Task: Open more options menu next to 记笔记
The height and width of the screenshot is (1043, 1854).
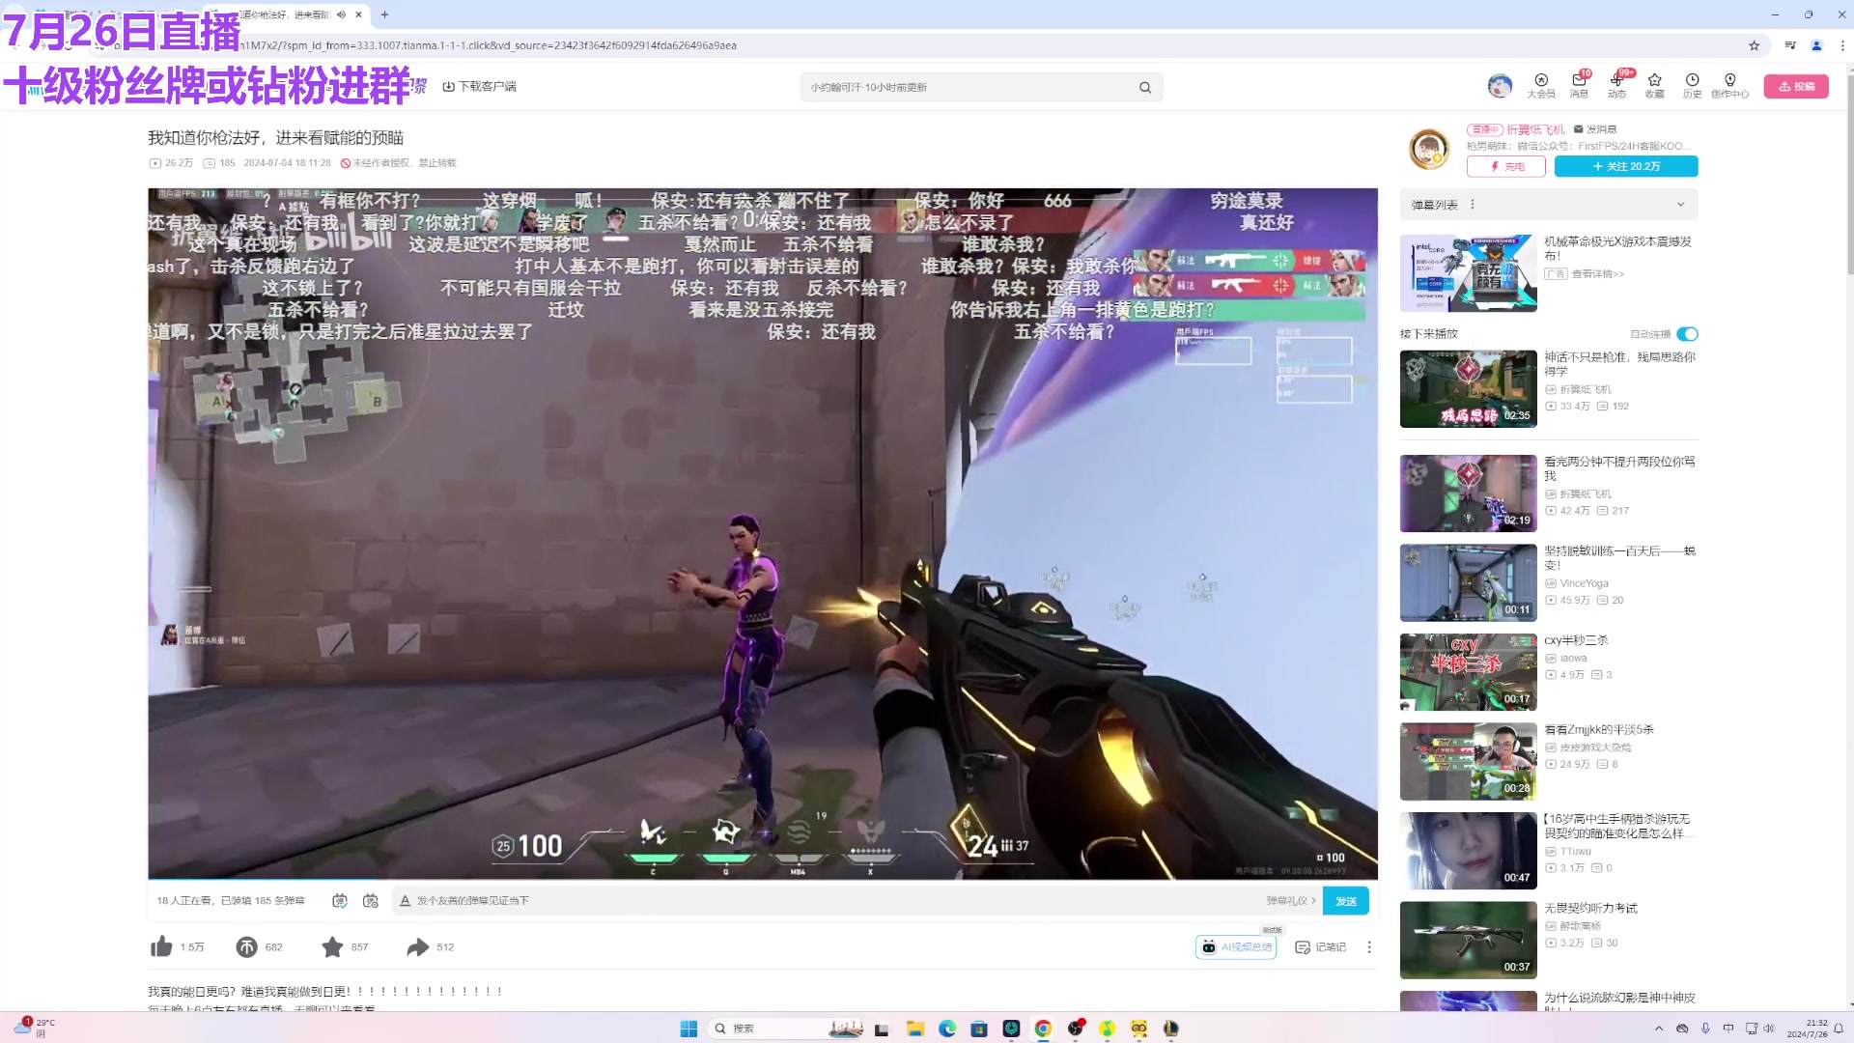Action: pyautogui.click(x=1369, y=947)
